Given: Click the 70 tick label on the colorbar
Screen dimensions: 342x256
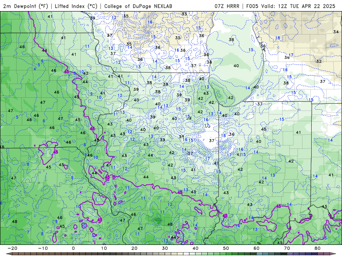Looking at the screenshot, I should pos(287,248).
